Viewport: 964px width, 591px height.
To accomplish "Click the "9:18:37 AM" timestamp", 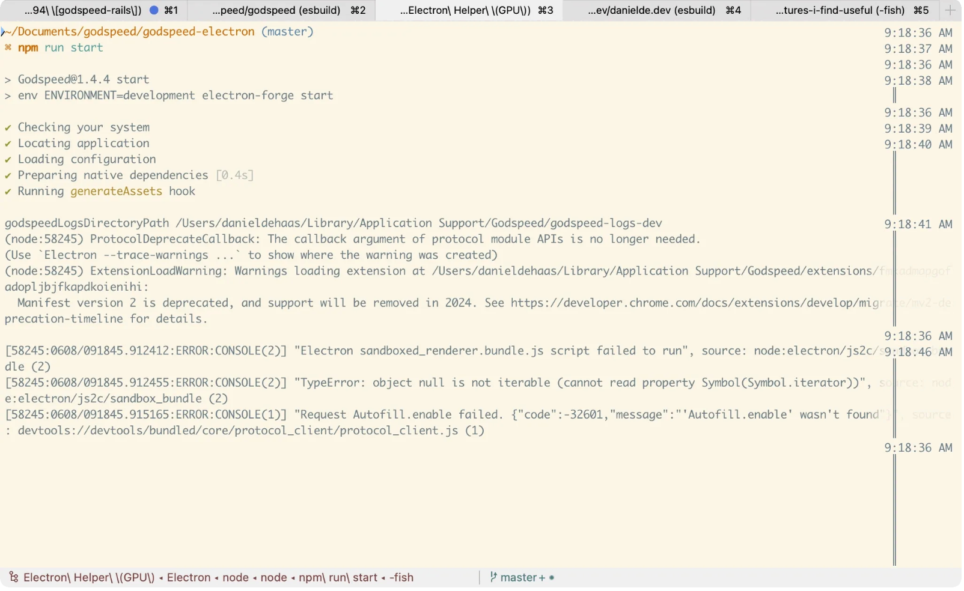I will (918, 49).
